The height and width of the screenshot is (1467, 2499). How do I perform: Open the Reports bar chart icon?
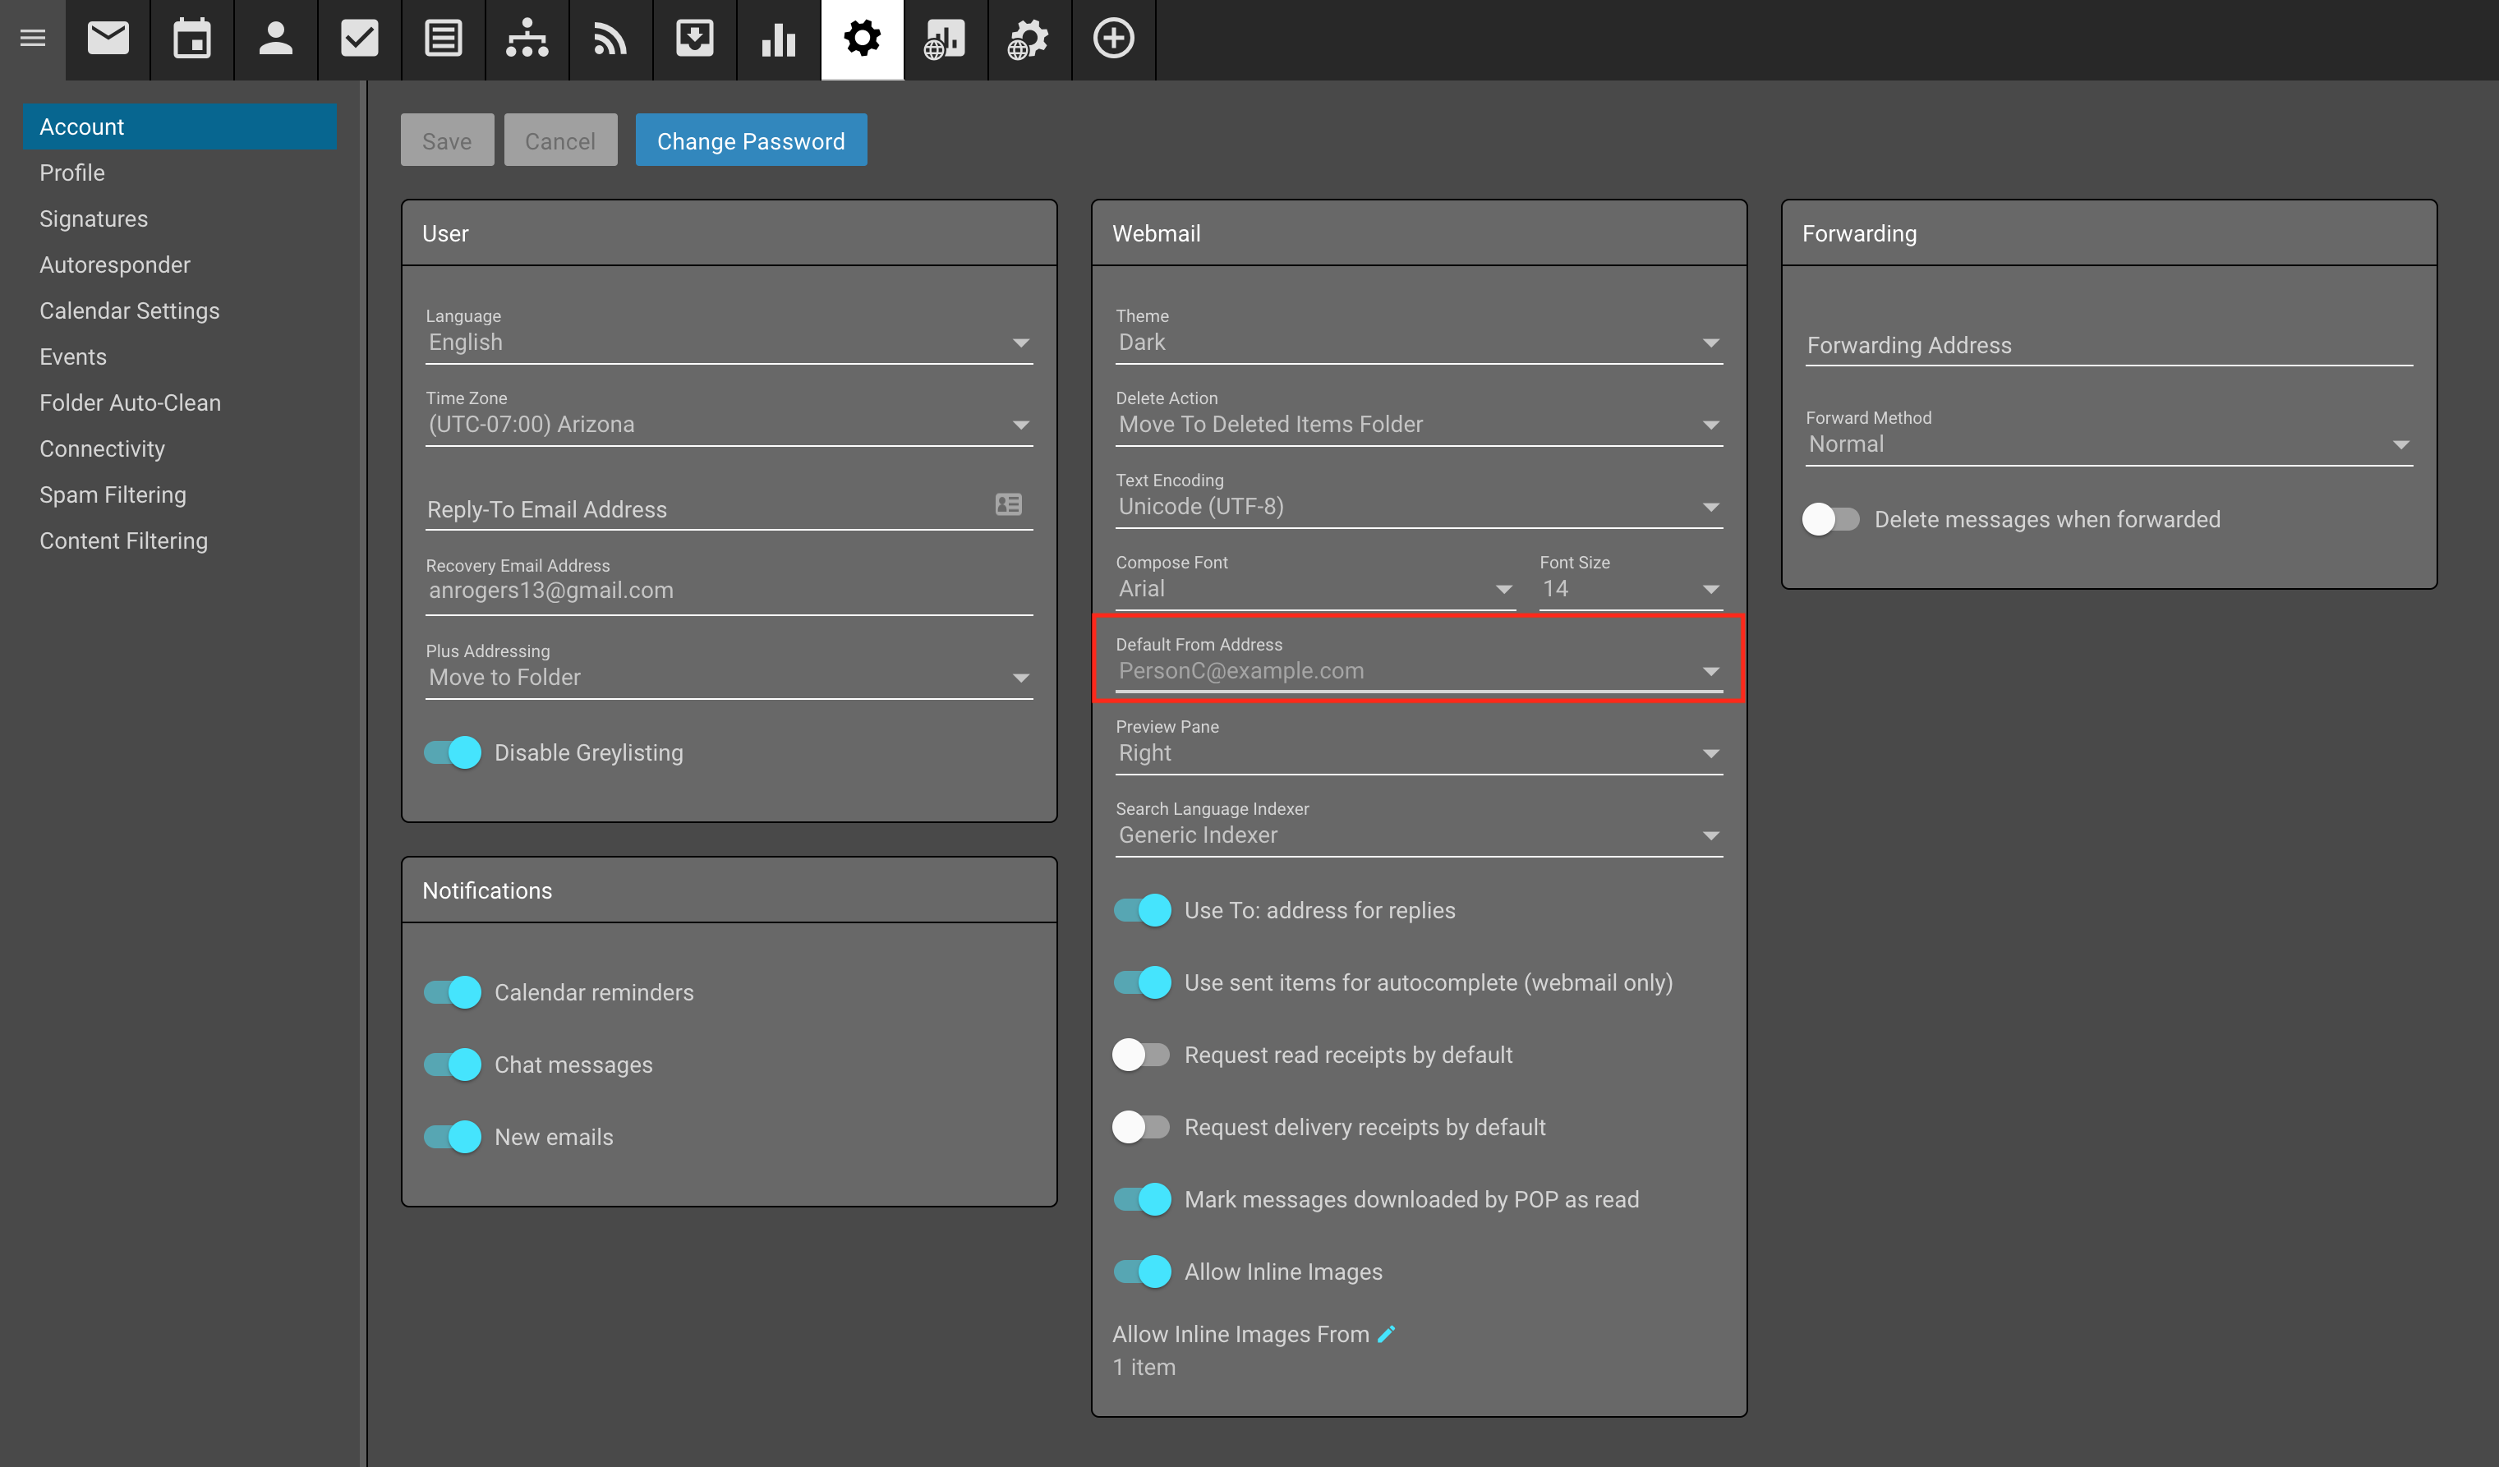click(779, 39)
